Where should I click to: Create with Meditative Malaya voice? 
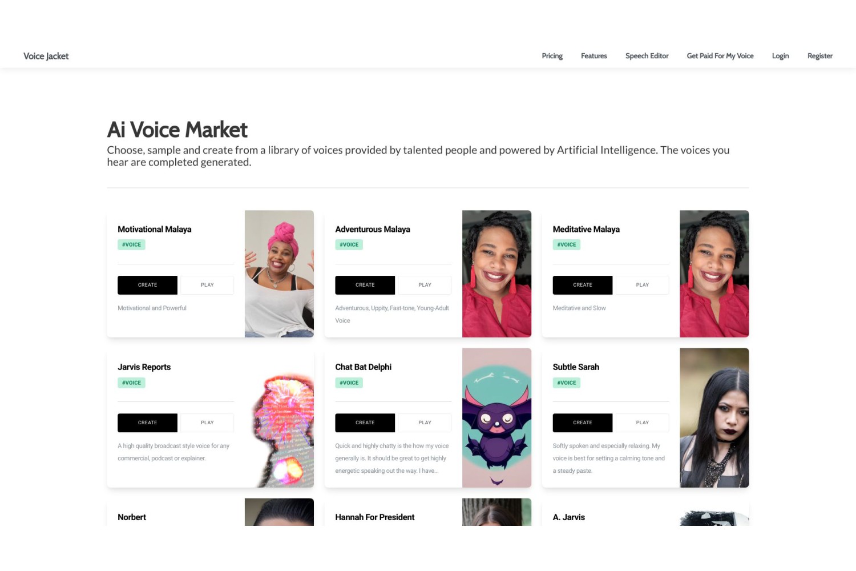(582, 285)
